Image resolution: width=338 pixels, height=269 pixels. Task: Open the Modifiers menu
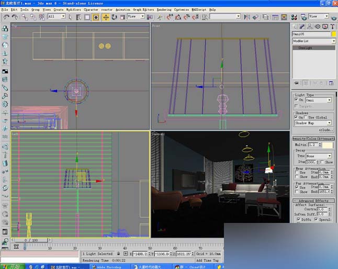click(x=73, y=9)
